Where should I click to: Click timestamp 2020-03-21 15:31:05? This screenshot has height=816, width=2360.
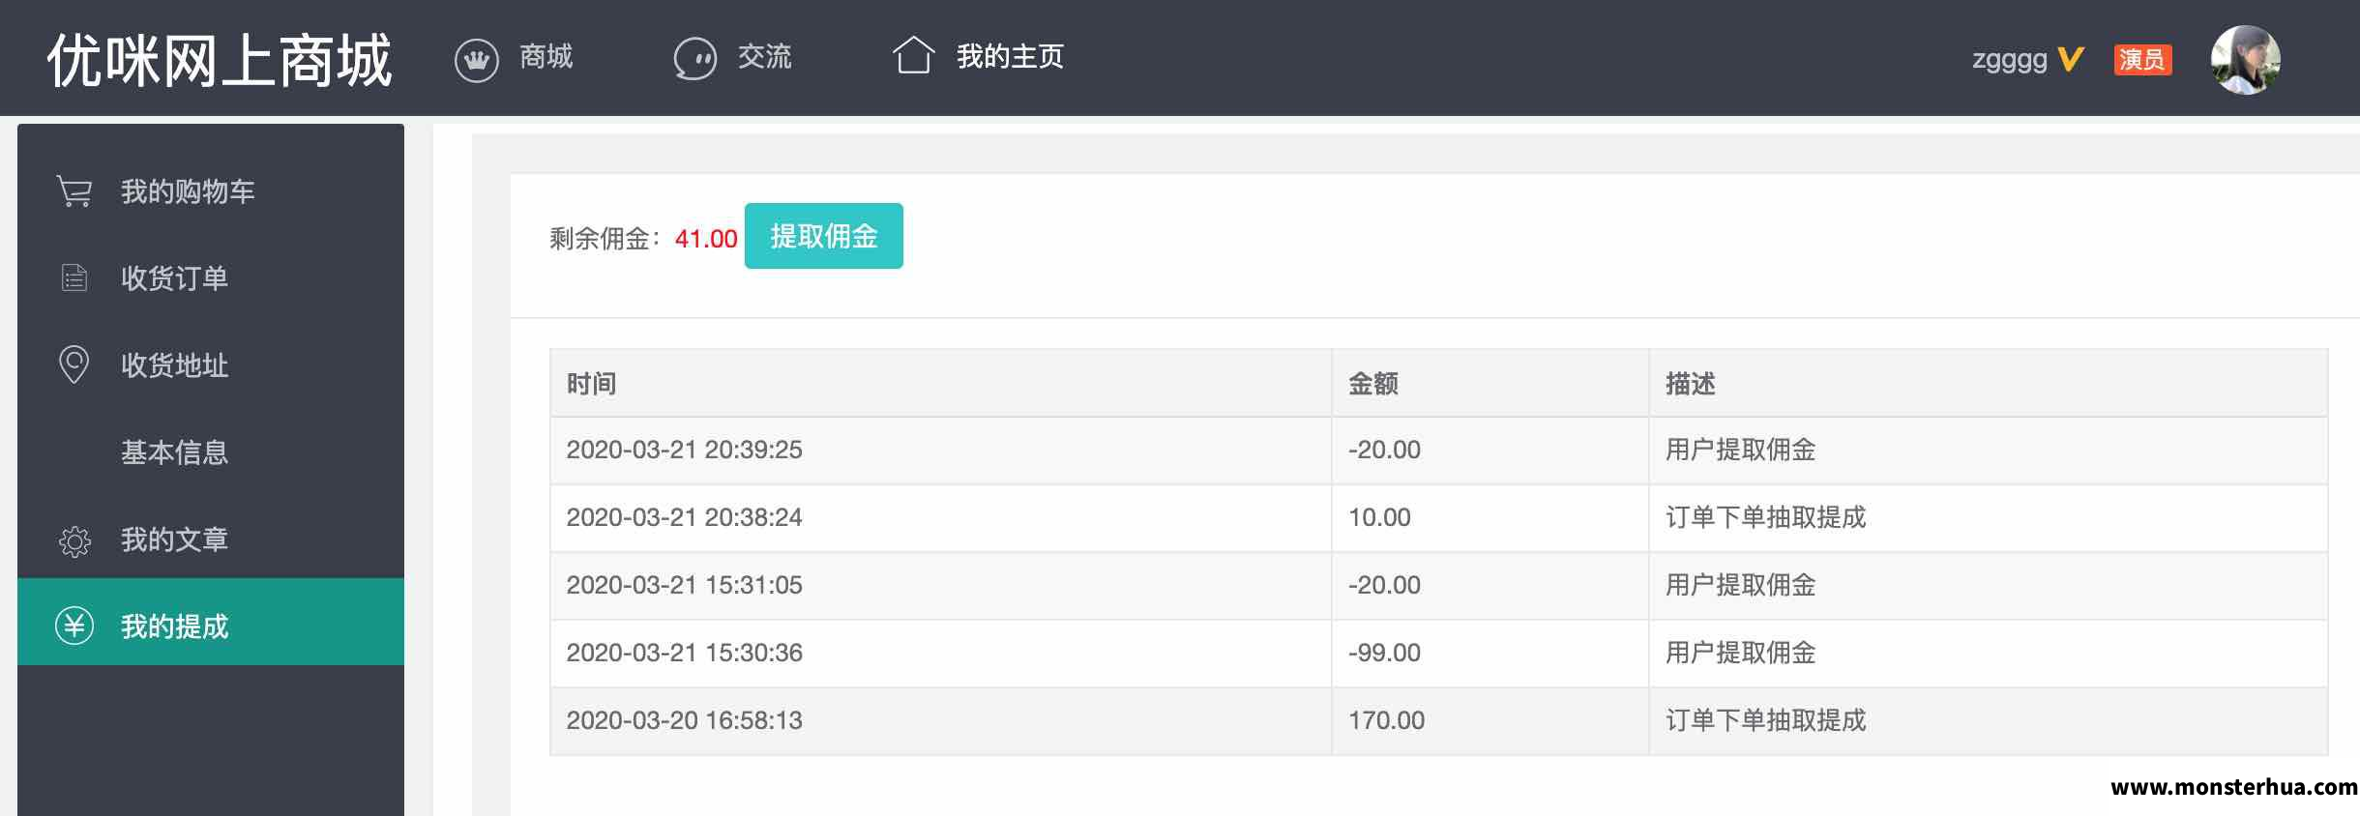[685, 585]
